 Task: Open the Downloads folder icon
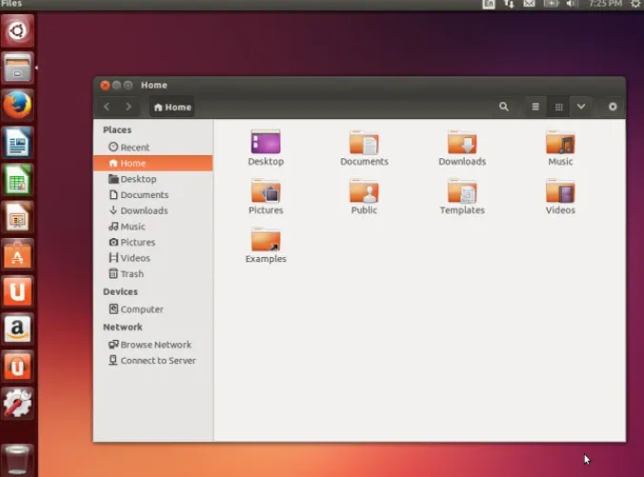point(462,144)
